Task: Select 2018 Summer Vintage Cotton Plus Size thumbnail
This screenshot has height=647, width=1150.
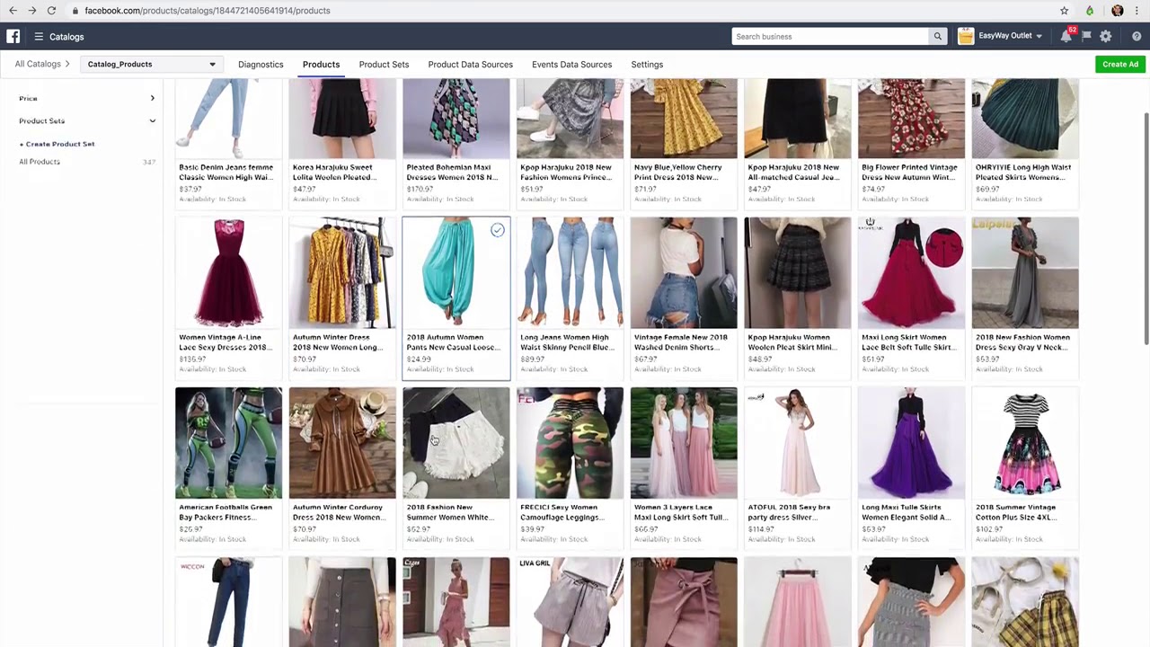Action: [x=1025, y=443]
